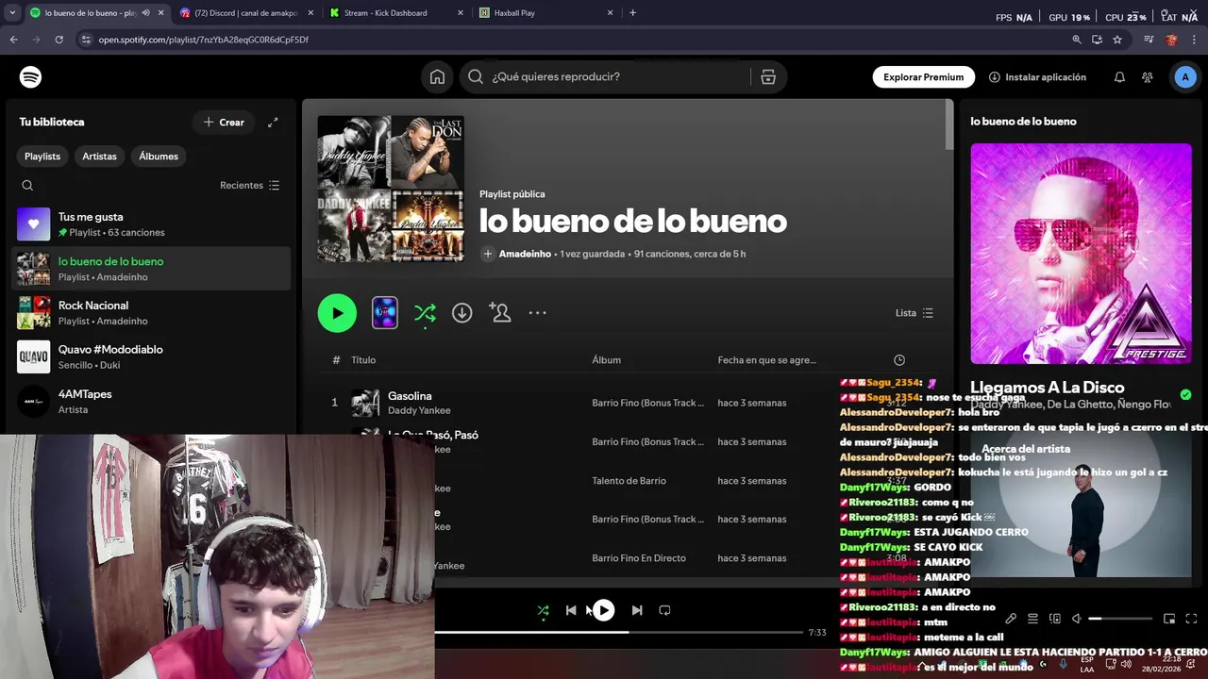The height and width of the screenshot is (679, 1208).
Task: Open more options for the playlist
Action: [538, 313]
